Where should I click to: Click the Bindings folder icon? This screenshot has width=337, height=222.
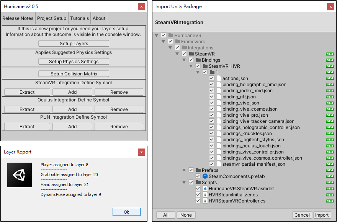pyautogui.click(x=198, y=60)
